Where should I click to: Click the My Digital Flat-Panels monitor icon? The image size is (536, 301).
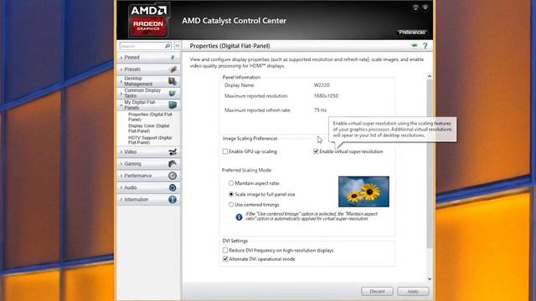click(x=173, y=105)
